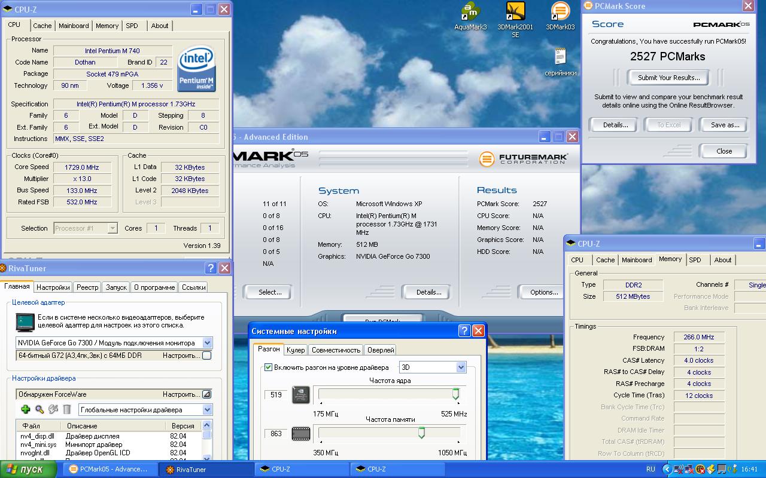Screen dimensions: 766x478
Task: Switch to SPD tab in right CPU-Z window
Action: 695,260
